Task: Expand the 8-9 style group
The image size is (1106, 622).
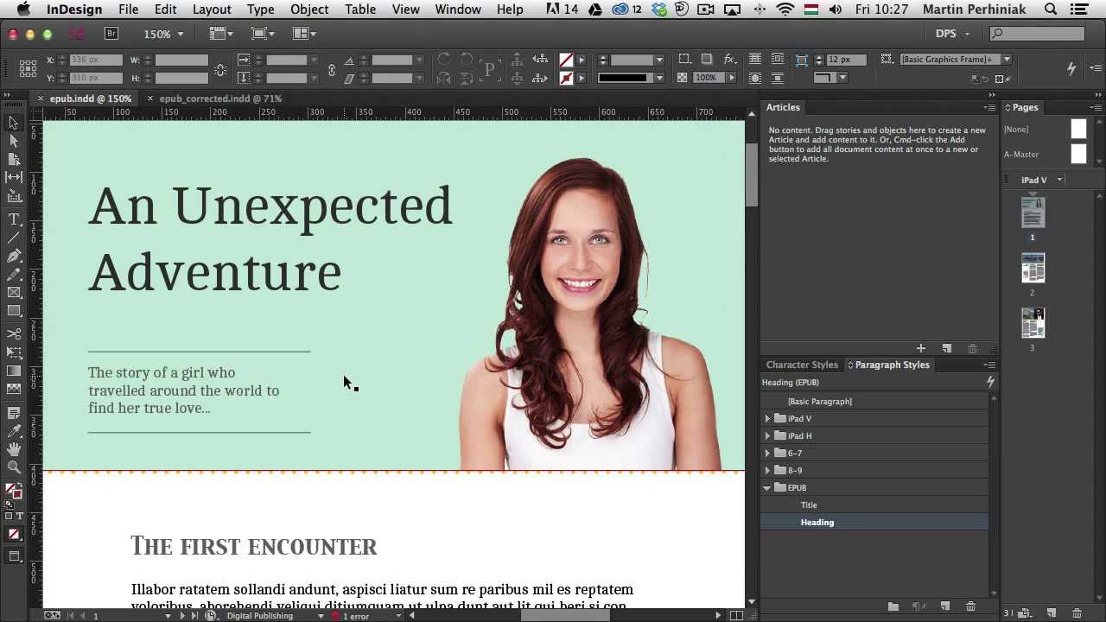Action: 767,470
